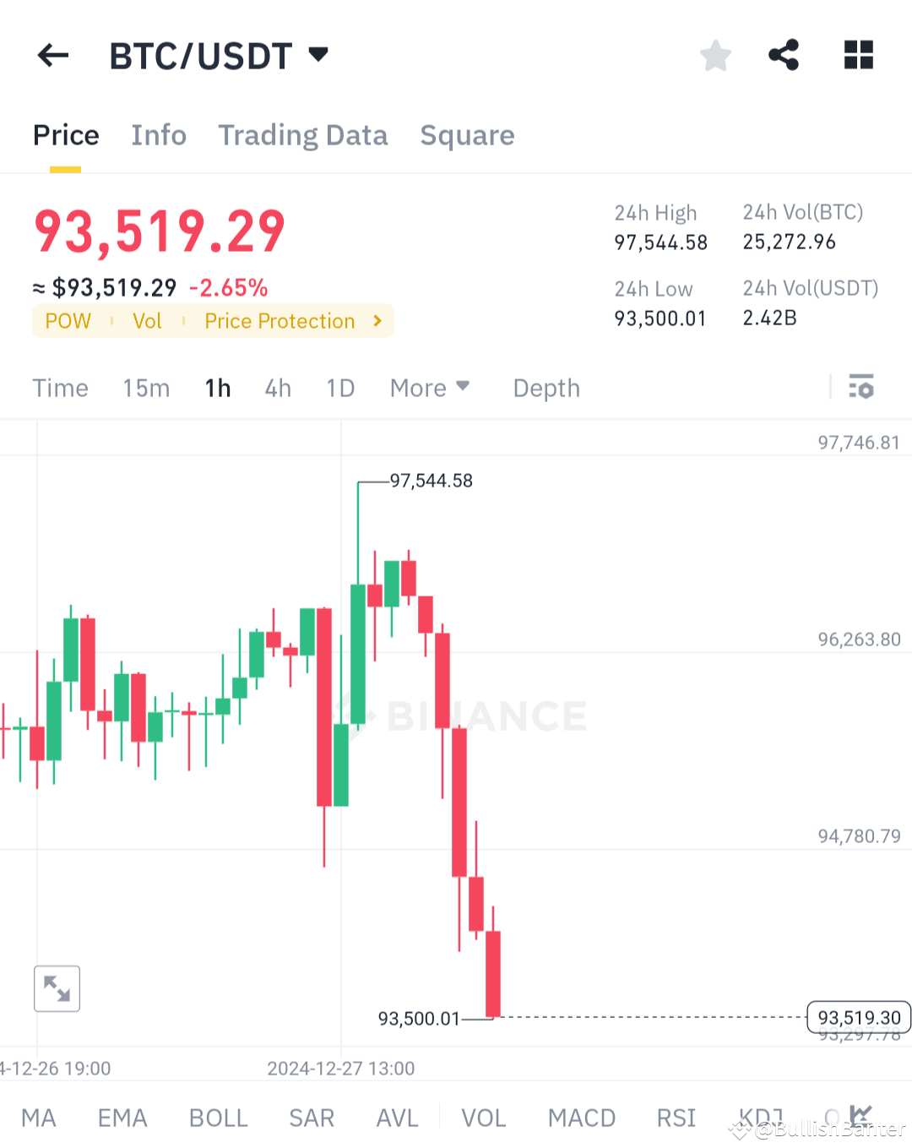Enable the BOLL indicator
Screen dimensions: 912x1148
coord(218,1117)
